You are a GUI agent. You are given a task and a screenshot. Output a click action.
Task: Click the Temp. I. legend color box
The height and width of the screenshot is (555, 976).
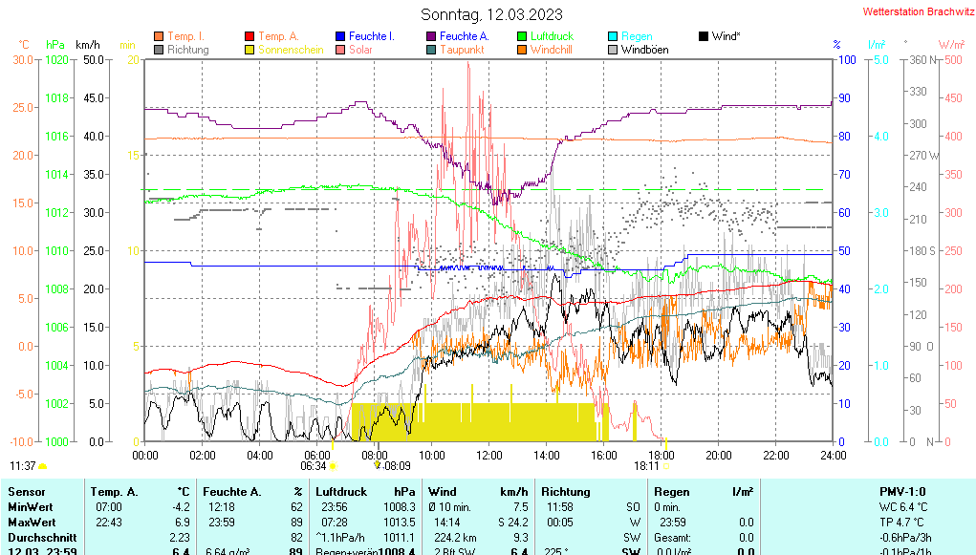pyautogui.click(x=159, y=36)
